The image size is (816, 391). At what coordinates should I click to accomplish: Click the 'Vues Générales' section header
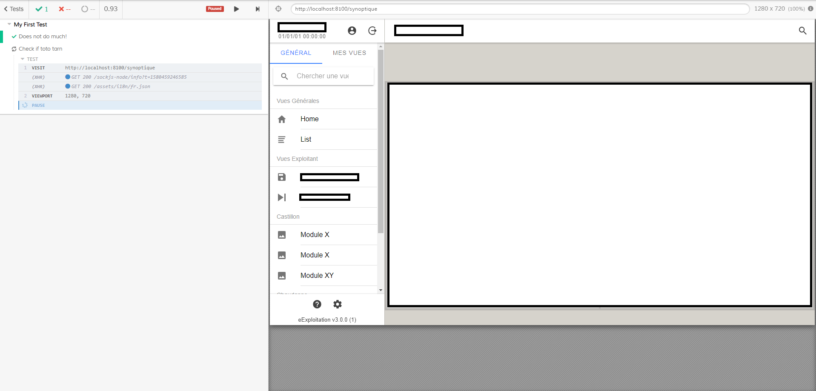[x=298, y=101]
